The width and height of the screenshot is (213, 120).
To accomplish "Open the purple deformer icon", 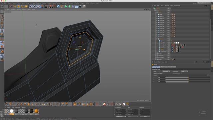I will 73,6.
